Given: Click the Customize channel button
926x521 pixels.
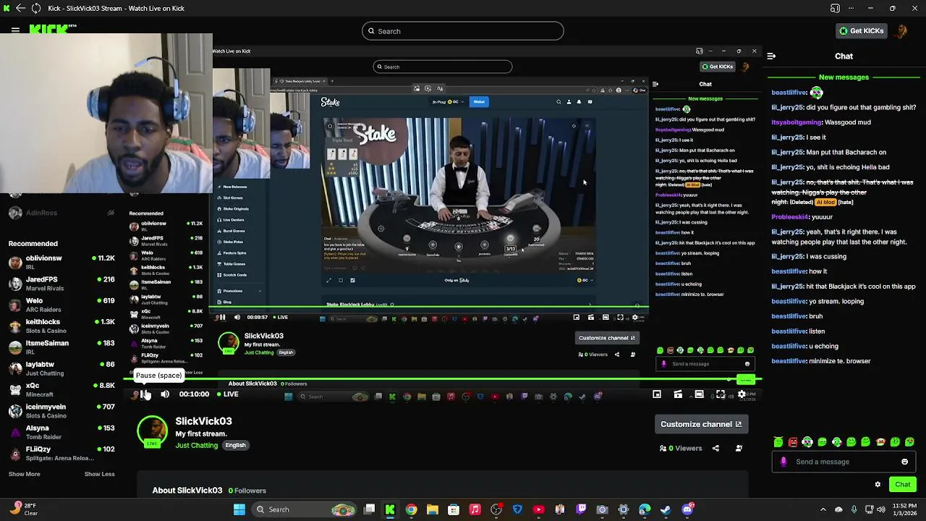Looking at the screenshot, I should tap(701, 424).
